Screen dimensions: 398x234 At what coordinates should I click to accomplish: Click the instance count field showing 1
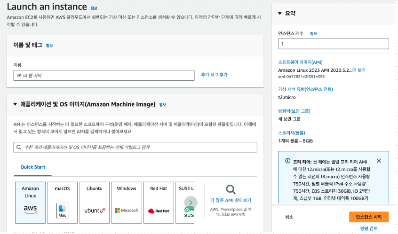333,44
